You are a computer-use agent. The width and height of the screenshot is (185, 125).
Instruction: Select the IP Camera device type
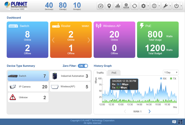tap(28, 87)
